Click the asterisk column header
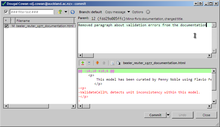This screenshot has width=220, height=127. (7, 21)
